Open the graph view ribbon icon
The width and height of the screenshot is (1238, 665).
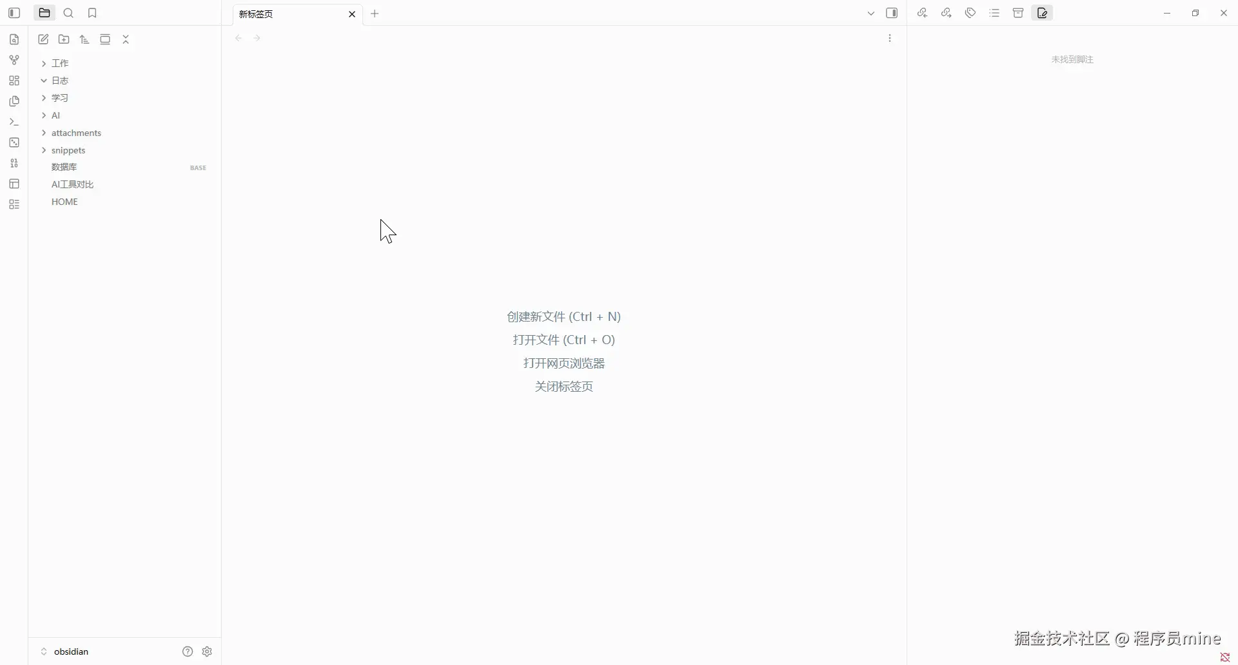14,60
